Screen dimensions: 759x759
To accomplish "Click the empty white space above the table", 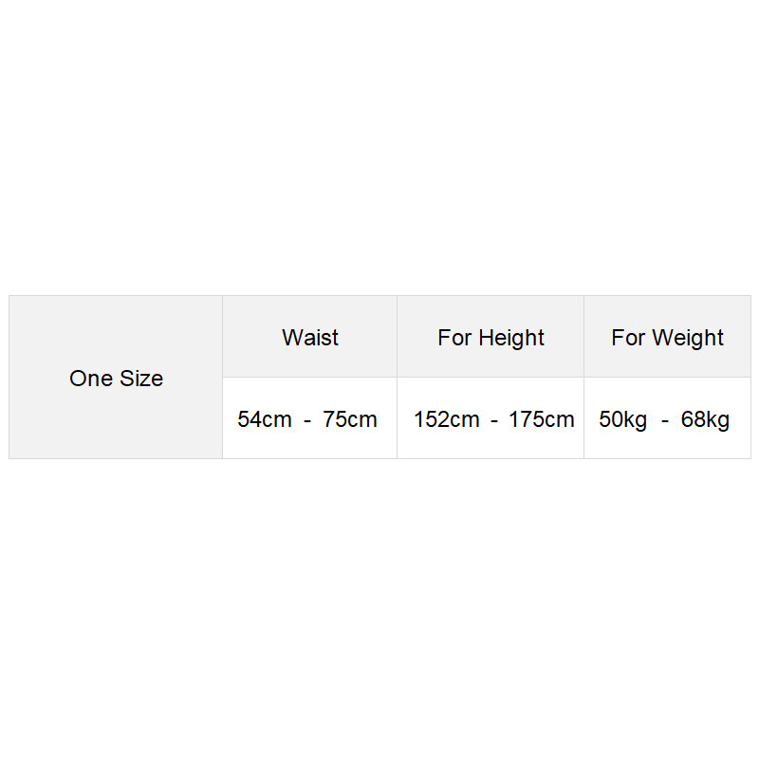I will (379, 145).
